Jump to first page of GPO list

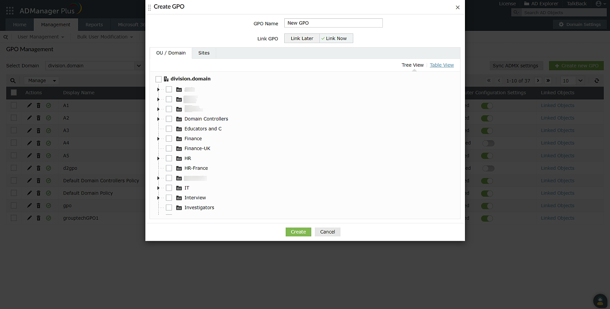coord(489,81)
